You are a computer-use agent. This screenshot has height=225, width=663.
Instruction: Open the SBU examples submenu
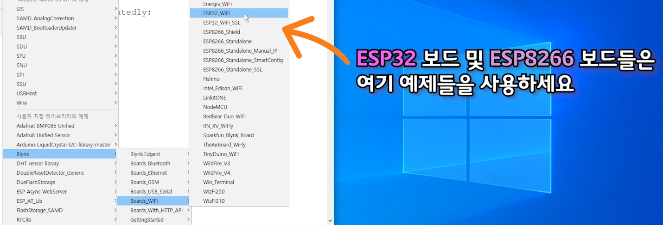(x=61, y=37)
